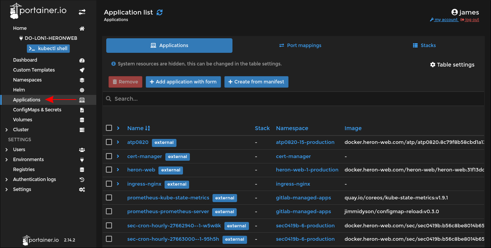Click the refresh icon beside Application list
This screenshot has width=491, height=248.
(x=160, y=12)
